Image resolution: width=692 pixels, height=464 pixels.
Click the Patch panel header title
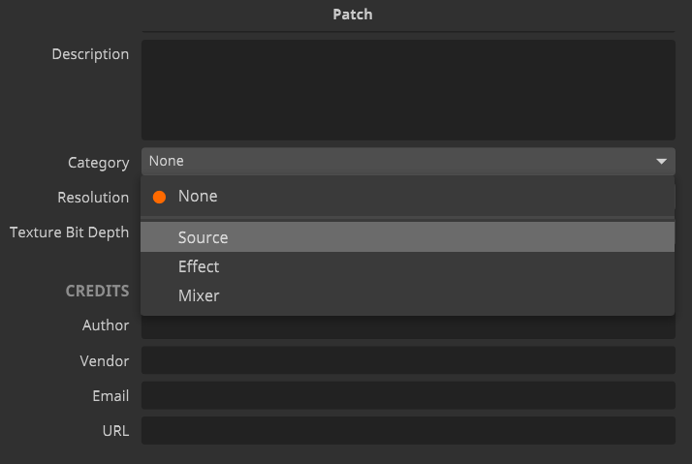point(353,15)
